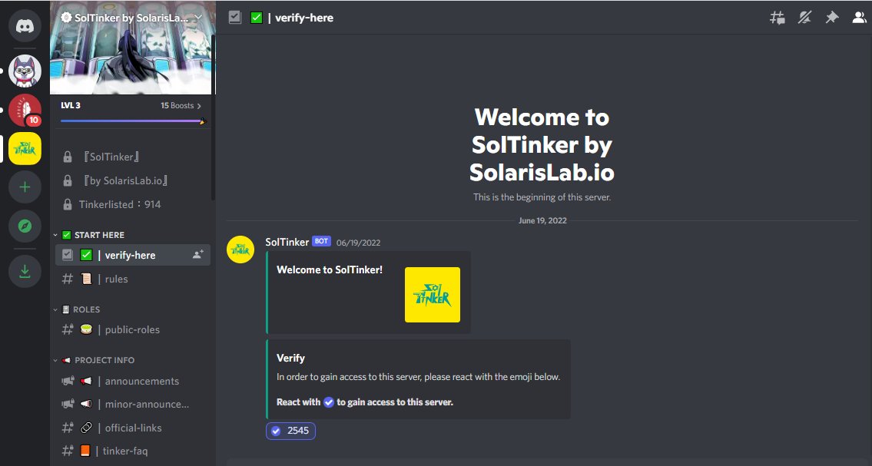Open SolTinker logo thumbnail in embed

tap(432, 294)
